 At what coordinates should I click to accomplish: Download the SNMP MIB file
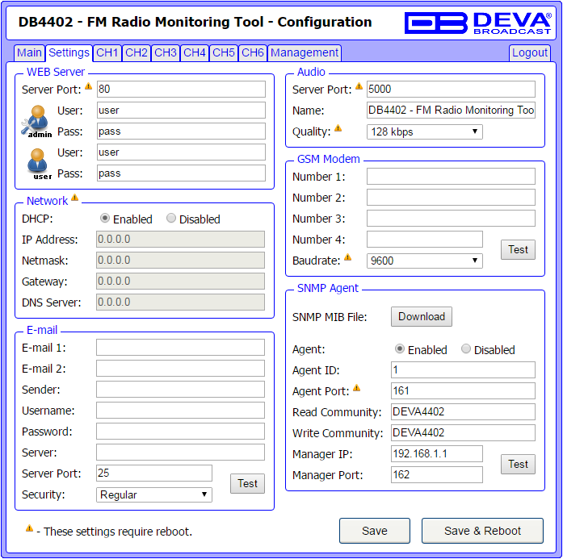coord(422,317)
